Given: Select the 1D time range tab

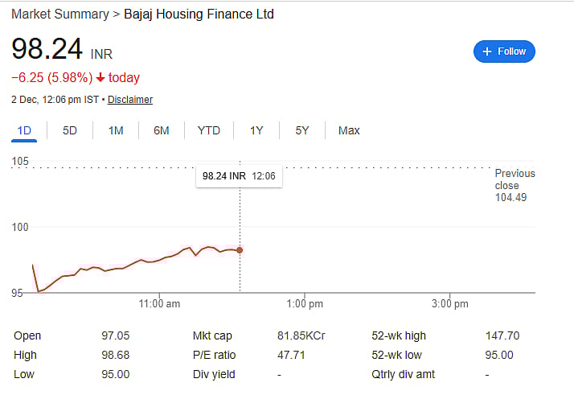Looking at the screenshot, I should [24, 130].
